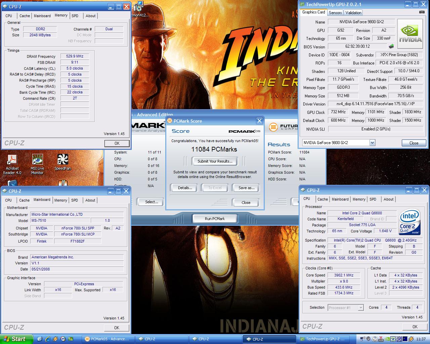The height and width of the screenshot is (344, 430).
Task: Switch to the Validation tab in GPU-Z
Action: pyautogui.click(x=353, y=13)
